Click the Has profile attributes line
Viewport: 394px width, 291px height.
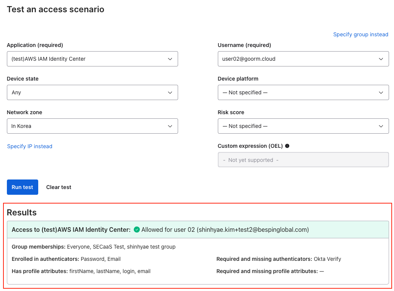click(x=81, y=271)
